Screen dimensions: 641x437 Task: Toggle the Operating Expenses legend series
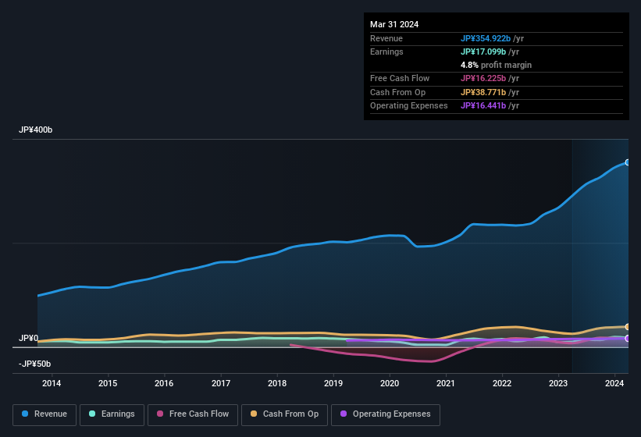(x=385, y=414)
